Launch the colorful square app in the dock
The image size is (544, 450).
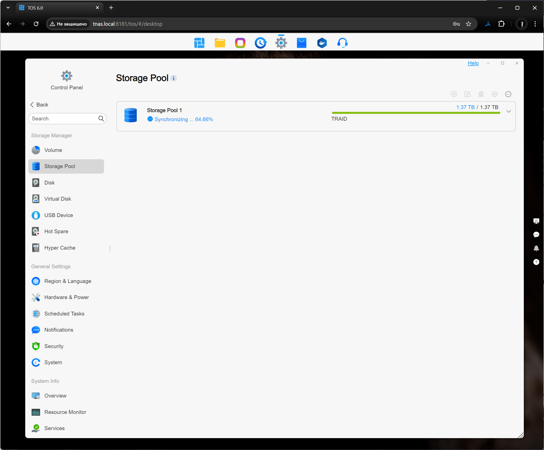240,43
